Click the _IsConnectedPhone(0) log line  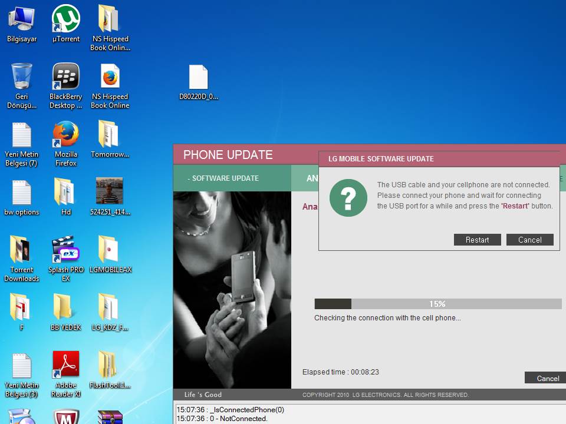[231, 410]
